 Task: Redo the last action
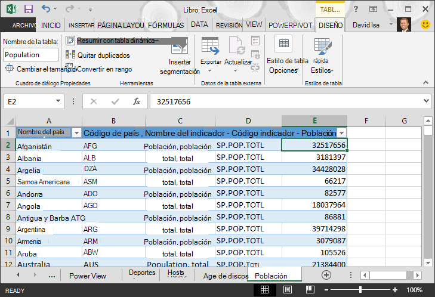coord(69,8)
